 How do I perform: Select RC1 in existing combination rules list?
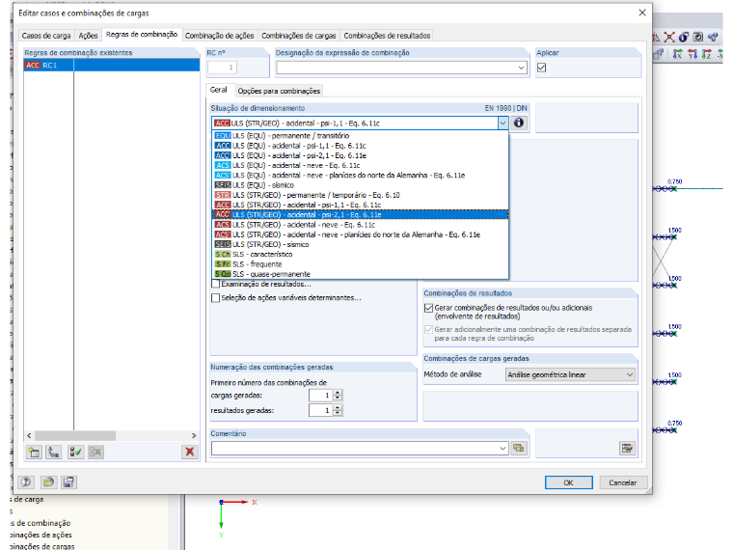pos(111,65)
